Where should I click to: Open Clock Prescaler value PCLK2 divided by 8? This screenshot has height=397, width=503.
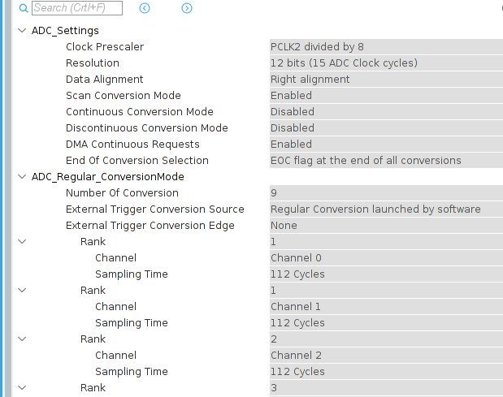pos(386,47)
